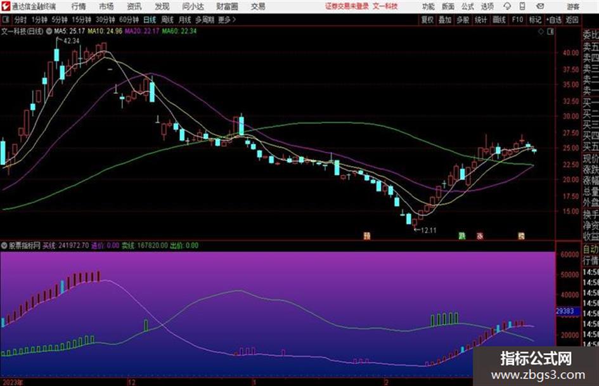599x386 pixels.
Task: Click the 统计 statistics button
Action: pyautogui.click(x=481, y=20)
